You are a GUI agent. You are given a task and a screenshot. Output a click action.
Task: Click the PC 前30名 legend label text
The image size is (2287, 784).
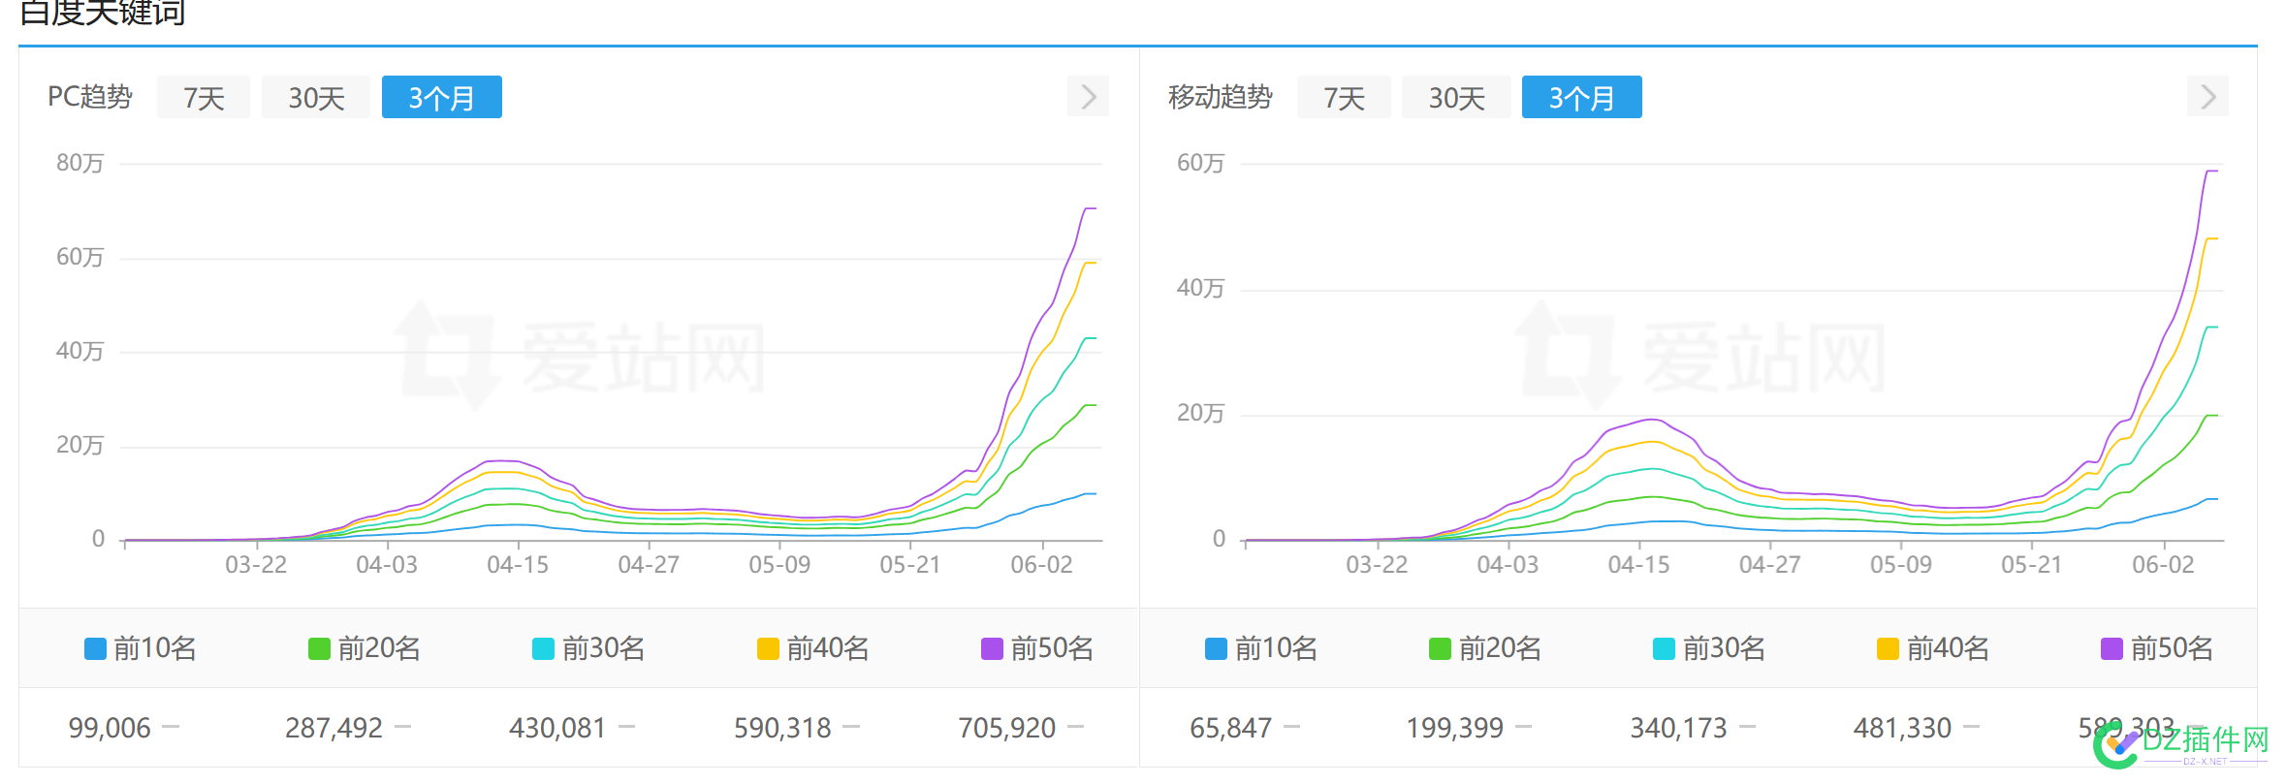click(x=603, y=648)
